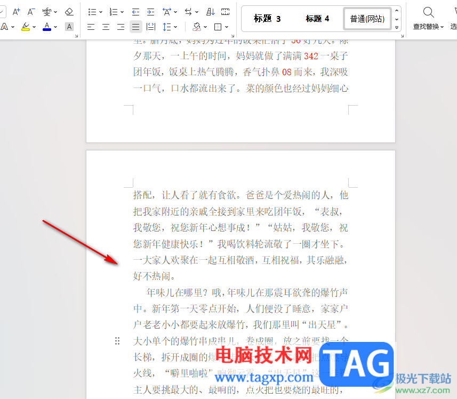The width and height of the screenshot is (457, 399).
Task: Apply the yellow highlight color
Action: click(x=26, y=27)
